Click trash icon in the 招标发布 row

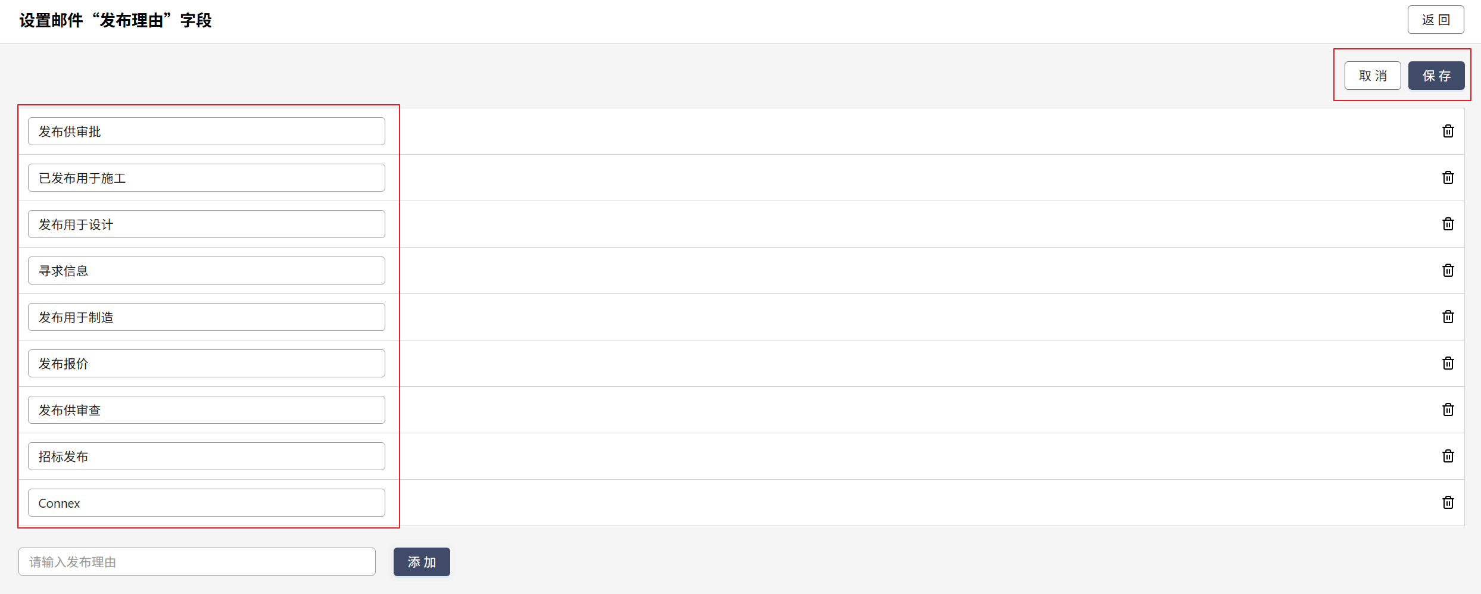tap(1448, 456)
